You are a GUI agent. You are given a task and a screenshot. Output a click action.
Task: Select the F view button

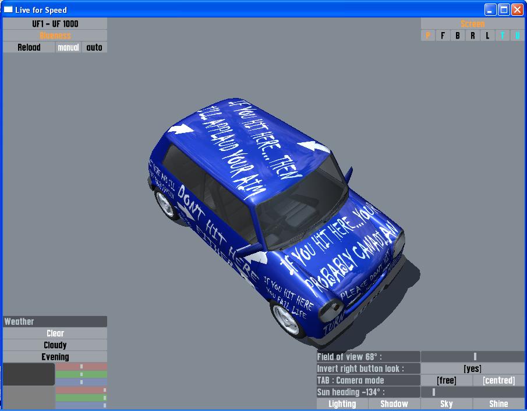click(x=443, y=36)
